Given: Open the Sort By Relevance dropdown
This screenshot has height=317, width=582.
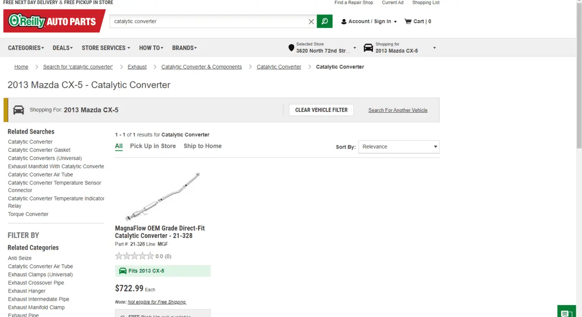Looking at the screenshot, I should point(399,147).
